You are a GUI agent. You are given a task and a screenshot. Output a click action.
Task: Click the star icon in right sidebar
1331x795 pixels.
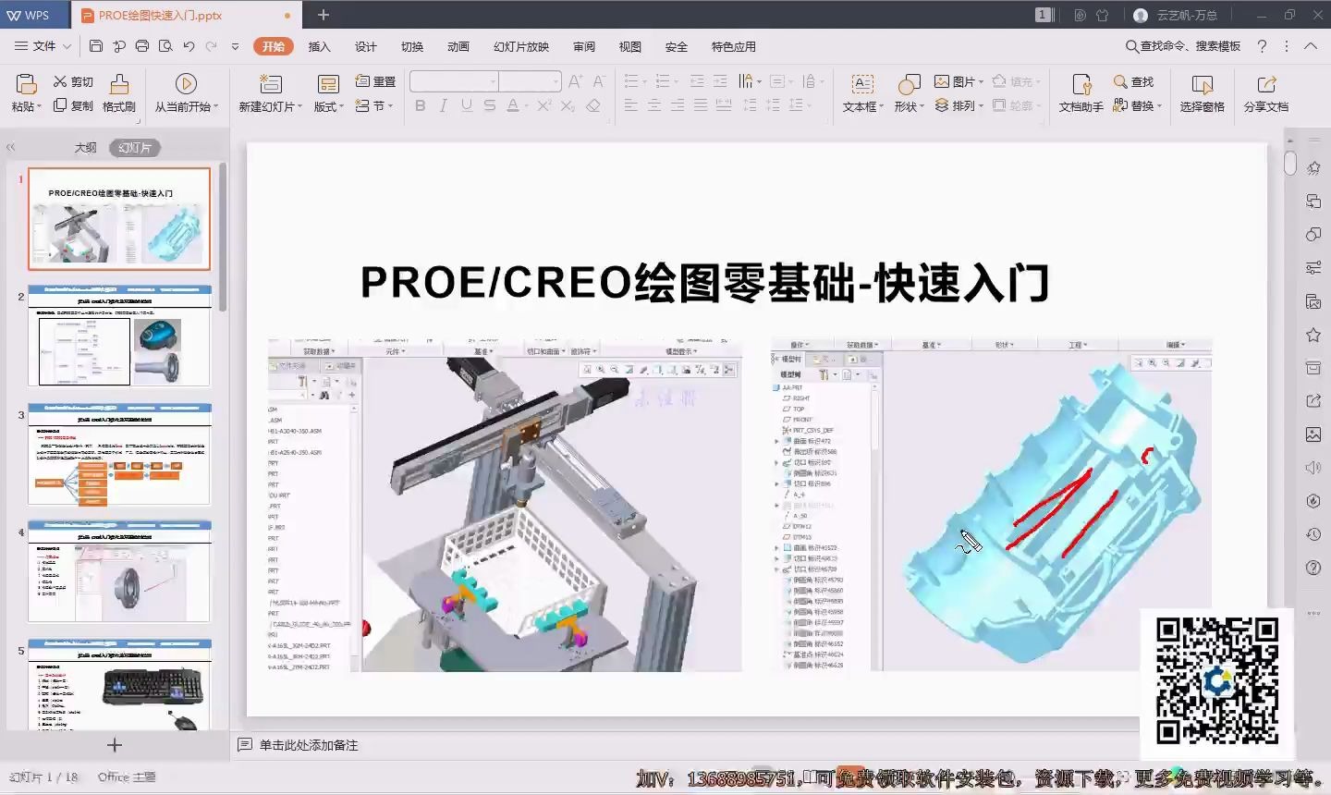tap(1313, 335)
